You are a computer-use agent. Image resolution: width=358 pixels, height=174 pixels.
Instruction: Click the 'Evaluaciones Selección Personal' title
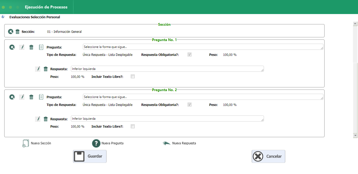click(x=35, y=17)
